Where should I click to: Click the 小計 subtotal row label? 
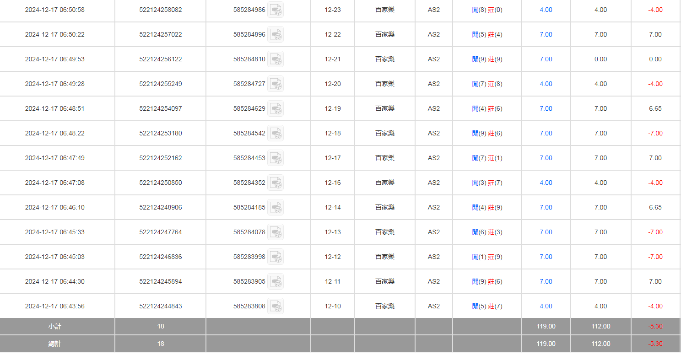click(54, 327)
